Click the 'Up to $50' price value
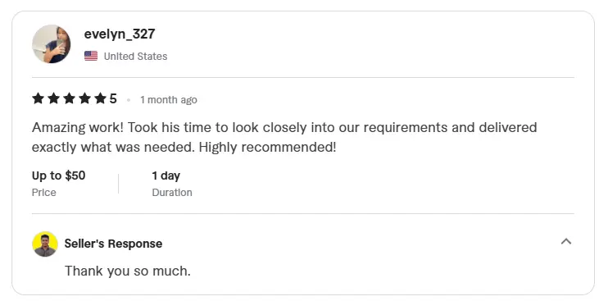 (58, 176)
